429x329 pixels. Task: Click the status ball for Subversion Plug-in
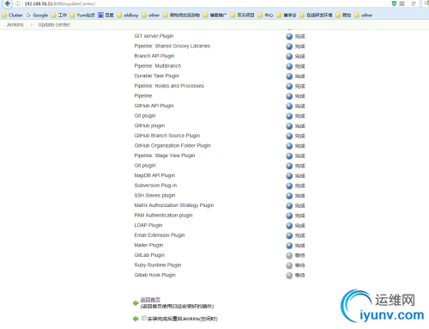click(x=289, y=186)
